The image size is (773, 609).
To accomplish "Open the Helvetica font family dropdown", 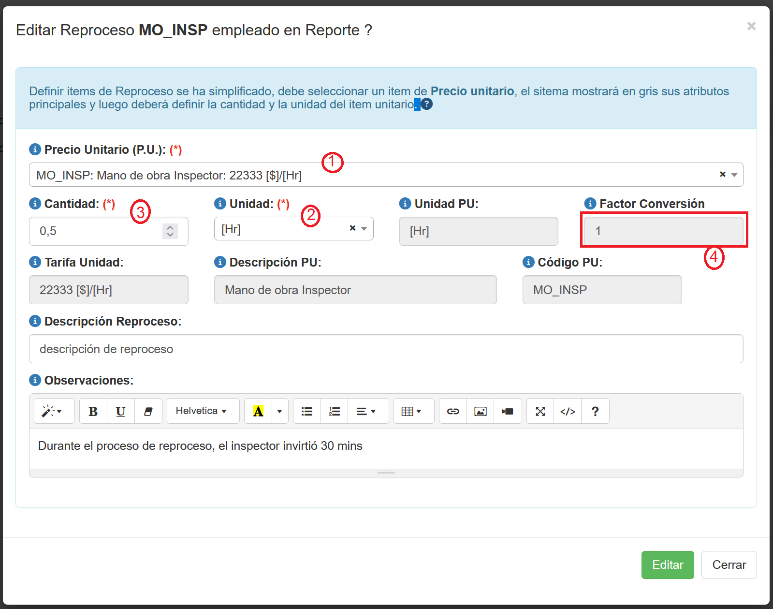I will click(x=202, y=411).
